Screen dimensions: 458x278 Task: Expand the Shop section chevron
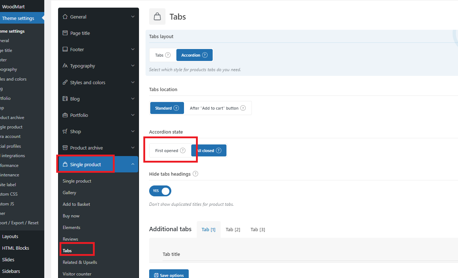[133, 131]
